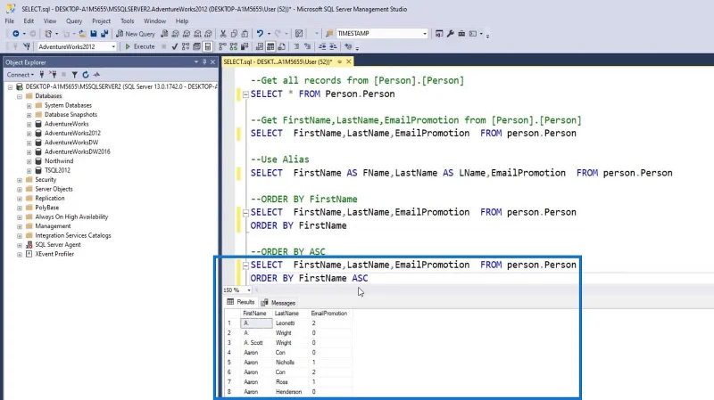
Task: Click the Change Connection icon
Action: click(x=27, y=46)
